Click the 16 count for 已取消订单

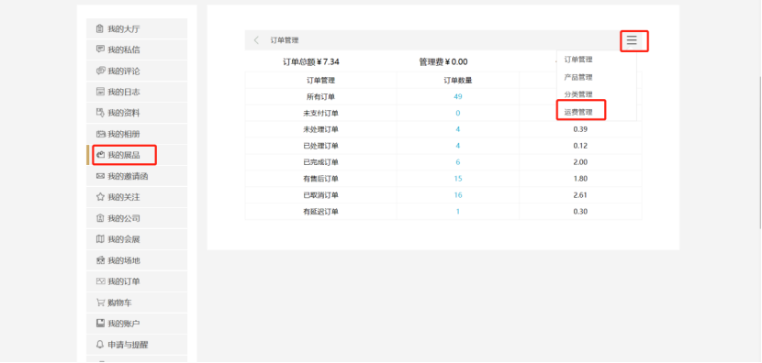coord(458,195)
